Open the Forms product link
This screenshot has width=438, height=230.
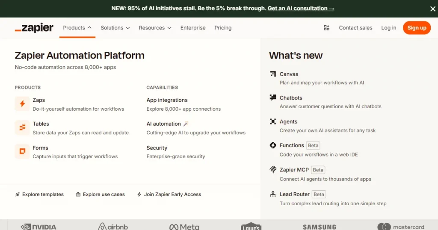pyautogui.click(x=41, y=147)
